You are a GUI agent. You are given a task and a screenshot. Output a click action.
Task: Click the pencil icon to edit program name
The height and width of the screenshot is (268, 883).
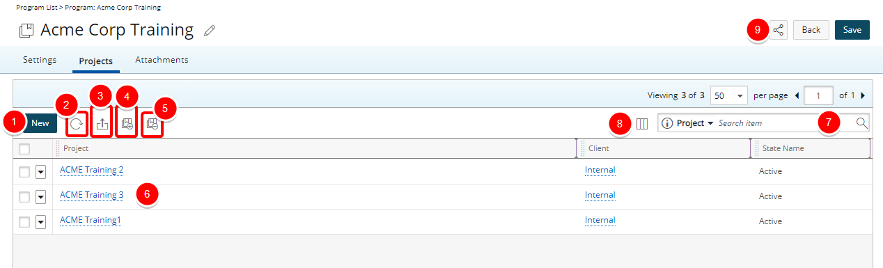tap(210, 31)
